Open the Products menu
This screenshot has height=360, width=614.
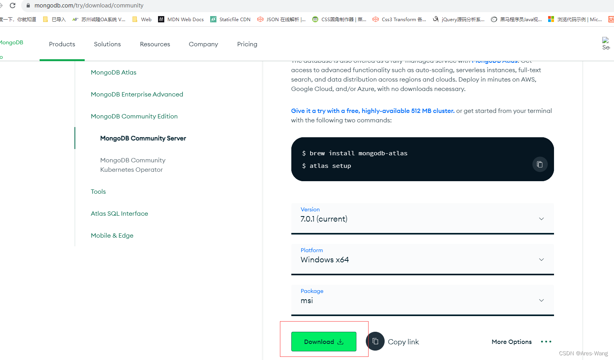click(62, 44)
